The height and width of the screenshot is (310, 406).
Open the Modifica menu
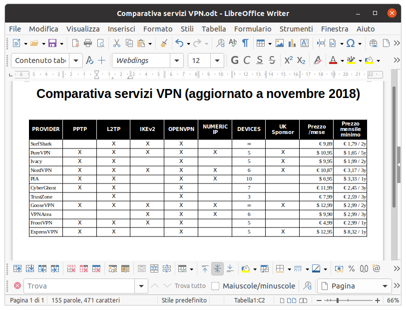[43, 29]
